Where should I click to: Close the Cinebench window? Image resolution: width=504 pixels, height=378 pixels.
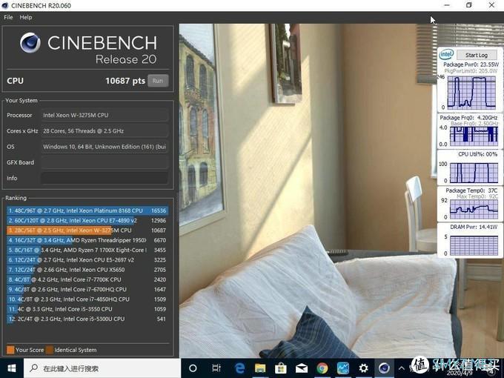click(492, 5)
